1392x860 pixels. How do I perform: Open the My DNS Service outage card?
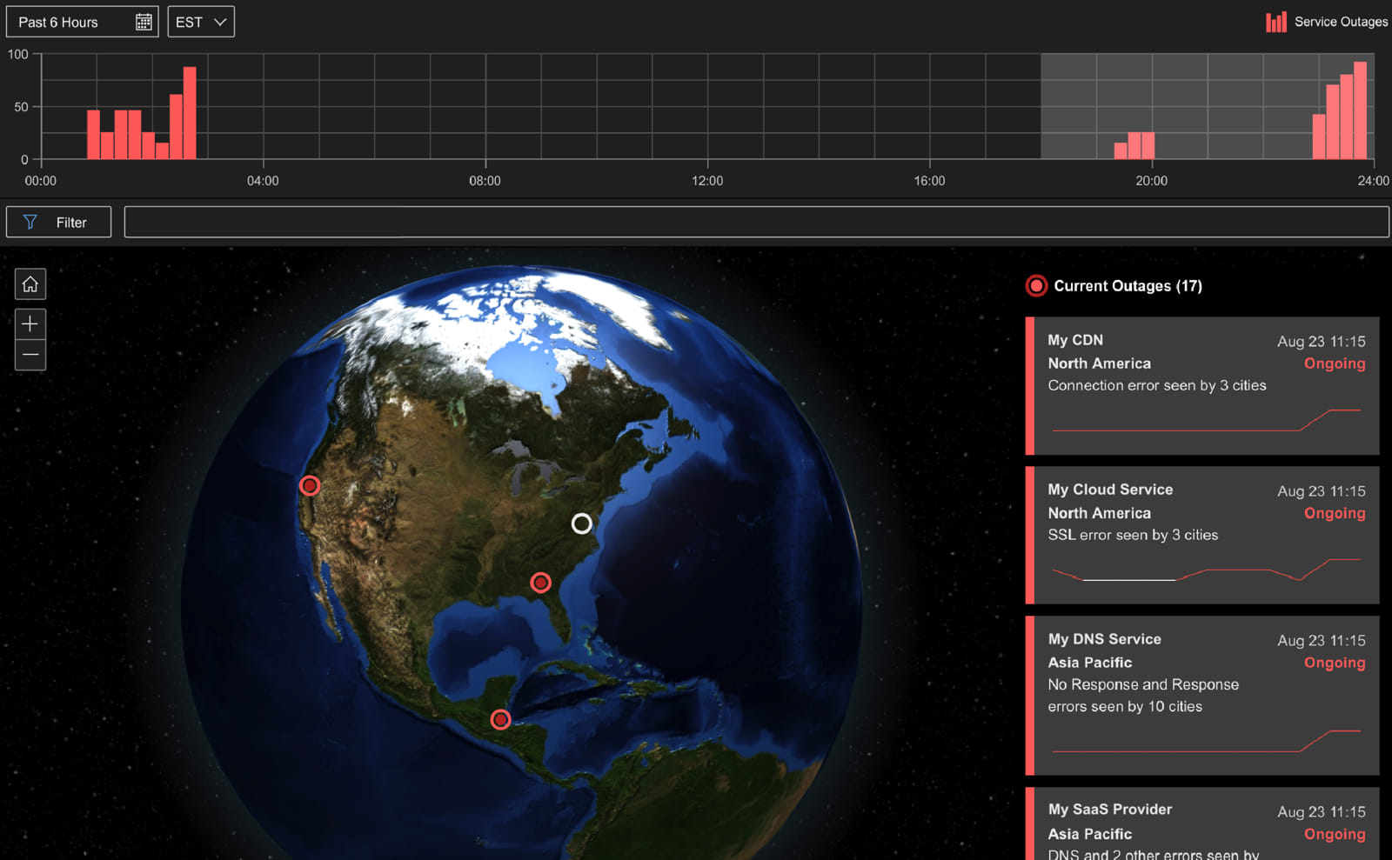pyautogui.click(x=1202, y=696)
